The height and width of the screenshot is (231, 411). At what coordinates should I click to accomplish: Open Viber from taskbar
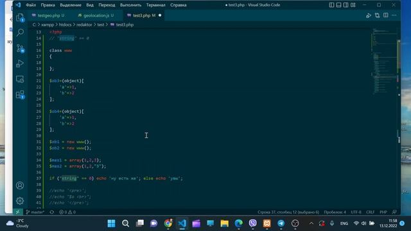252,223
